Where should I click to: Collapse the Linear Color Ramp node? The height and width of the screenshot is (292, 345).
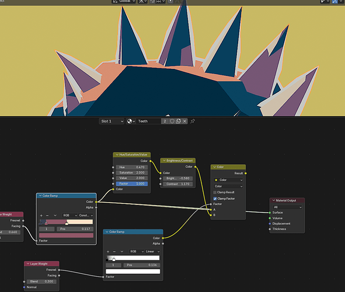coord(107,232)
